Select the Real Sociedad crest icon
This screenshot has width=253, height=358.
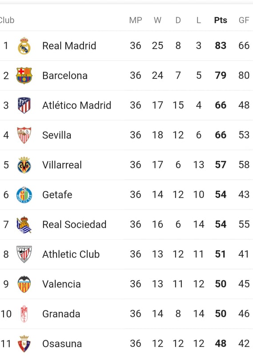pos(24,225)
